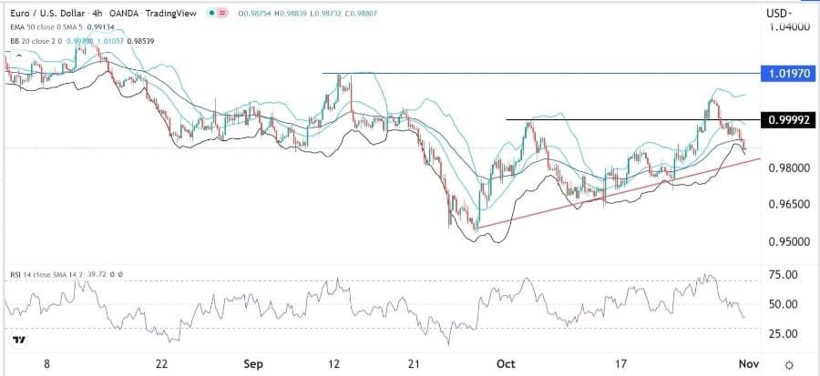The height and width of the screenshot is (376, 820).
Task: Click the TradingView logo icon
Action: coord(19,340)
